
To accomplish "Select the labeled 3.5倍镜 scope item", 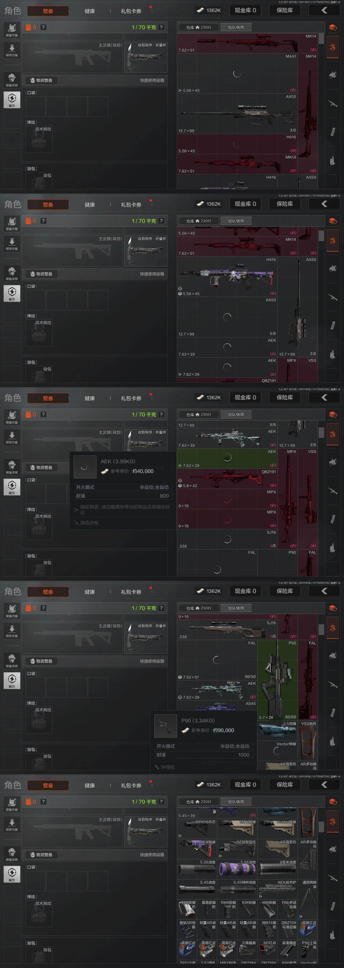I will pyautogui.click(x=278, y=730).
